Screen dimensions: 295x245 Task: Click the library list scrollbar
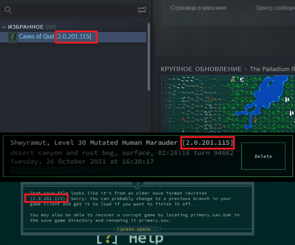pos(149,57)
